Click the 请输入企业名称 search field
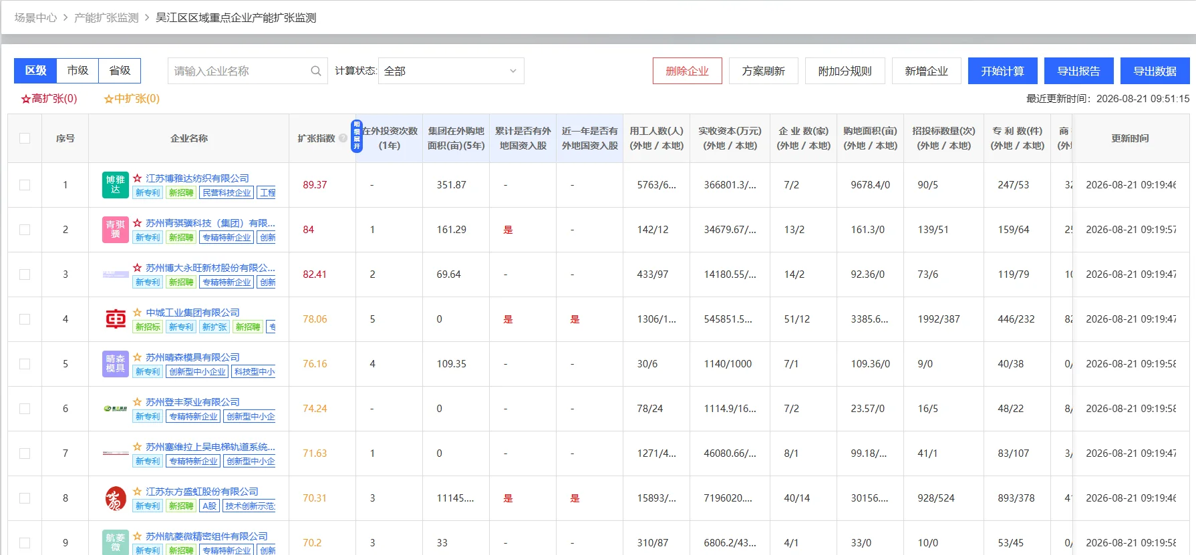The width and height of the screenshot is (1196, 555). click(248, 71)
